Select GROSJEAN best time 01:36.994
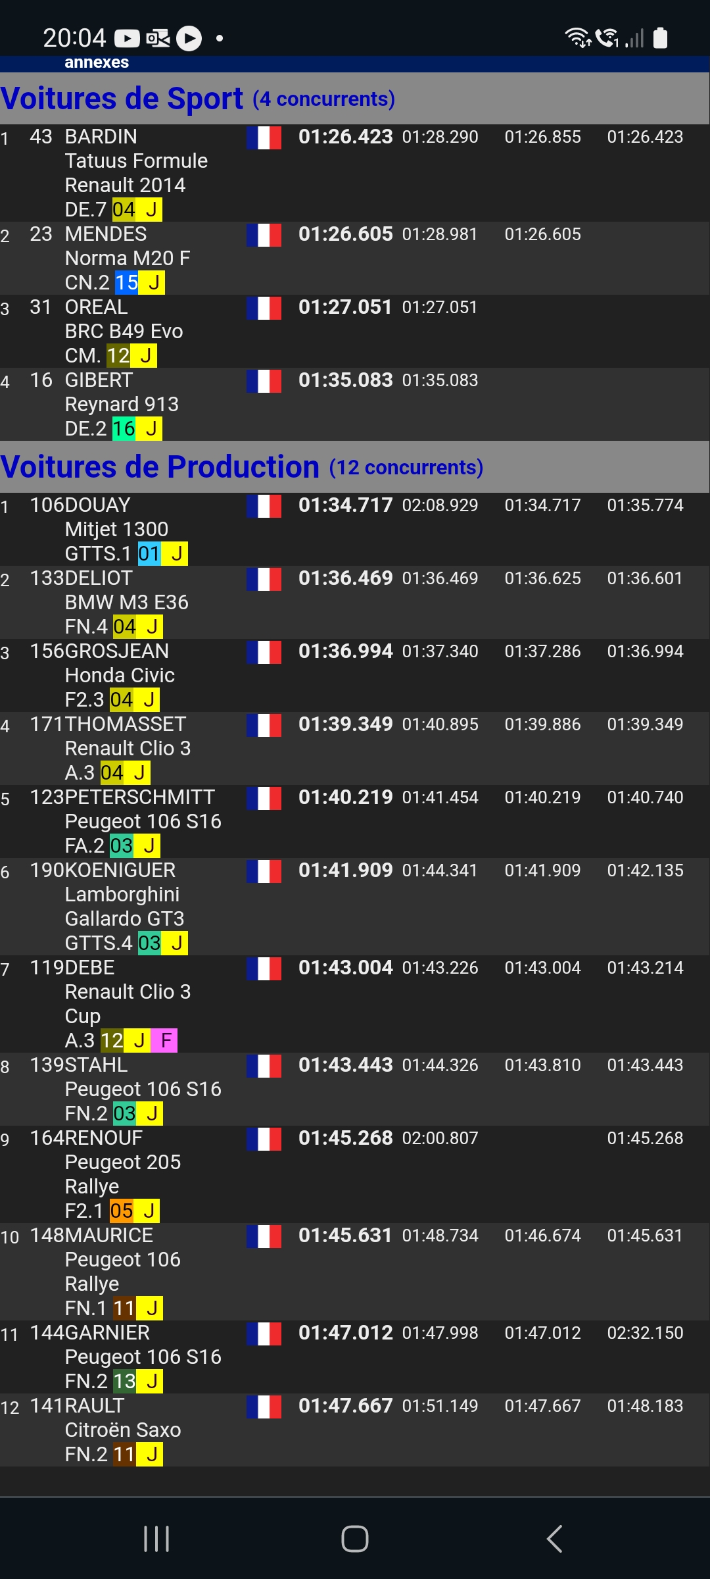 (x=346, y=651)
